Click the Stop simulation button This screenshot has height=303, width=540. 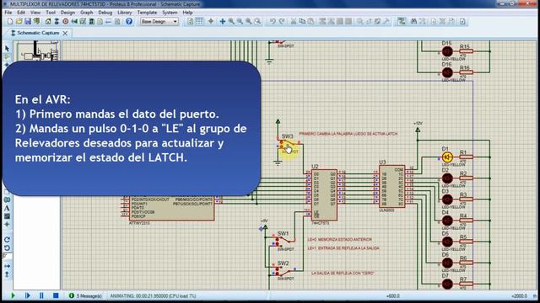pyautogui.click(x=56, y=295)
